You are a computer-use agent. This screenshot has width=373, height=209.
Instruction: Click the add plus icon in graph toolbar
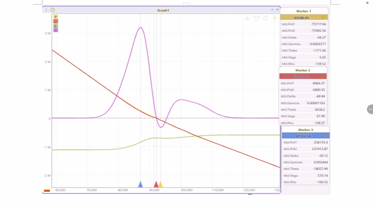click(x=275, y=18)
